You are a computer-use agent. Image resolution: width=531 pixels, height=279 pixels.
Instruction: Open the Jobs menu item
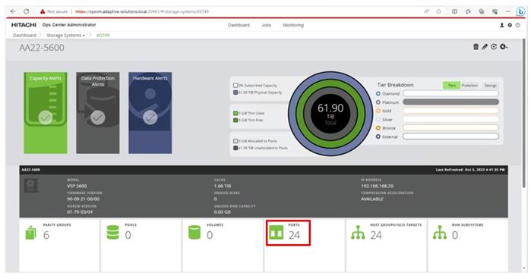[x=266, y=25]
